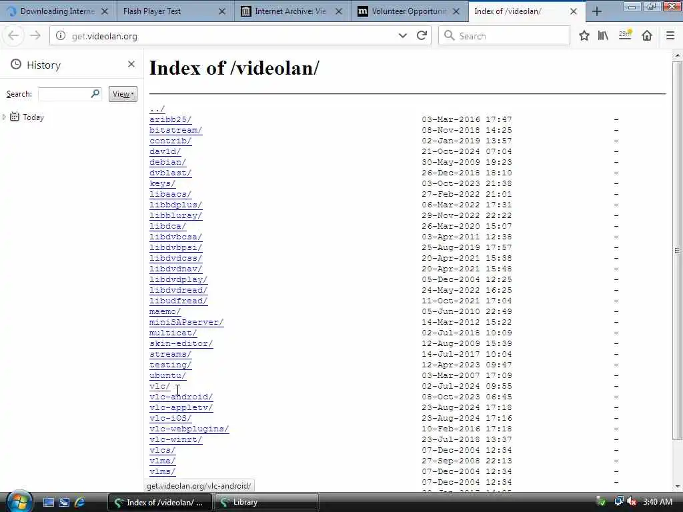The width and height of the screenshot is (683, 512).
Task: Open the Windows Start orb
Action: [x=18, y=501]
